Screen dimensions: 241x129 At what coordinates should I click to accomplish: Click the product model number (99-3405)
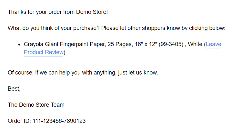(x=171, y=44)
